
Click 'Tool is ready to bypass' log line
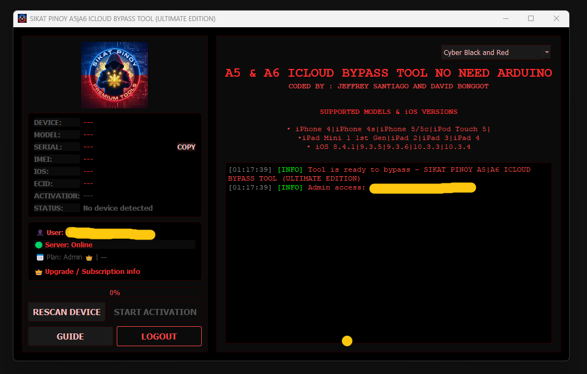(379, 174)
